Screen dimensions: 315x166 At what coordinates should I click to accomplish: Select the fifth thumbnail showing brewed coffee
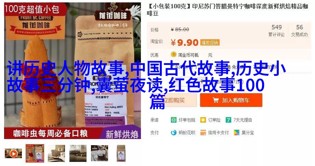click(100, 153)
